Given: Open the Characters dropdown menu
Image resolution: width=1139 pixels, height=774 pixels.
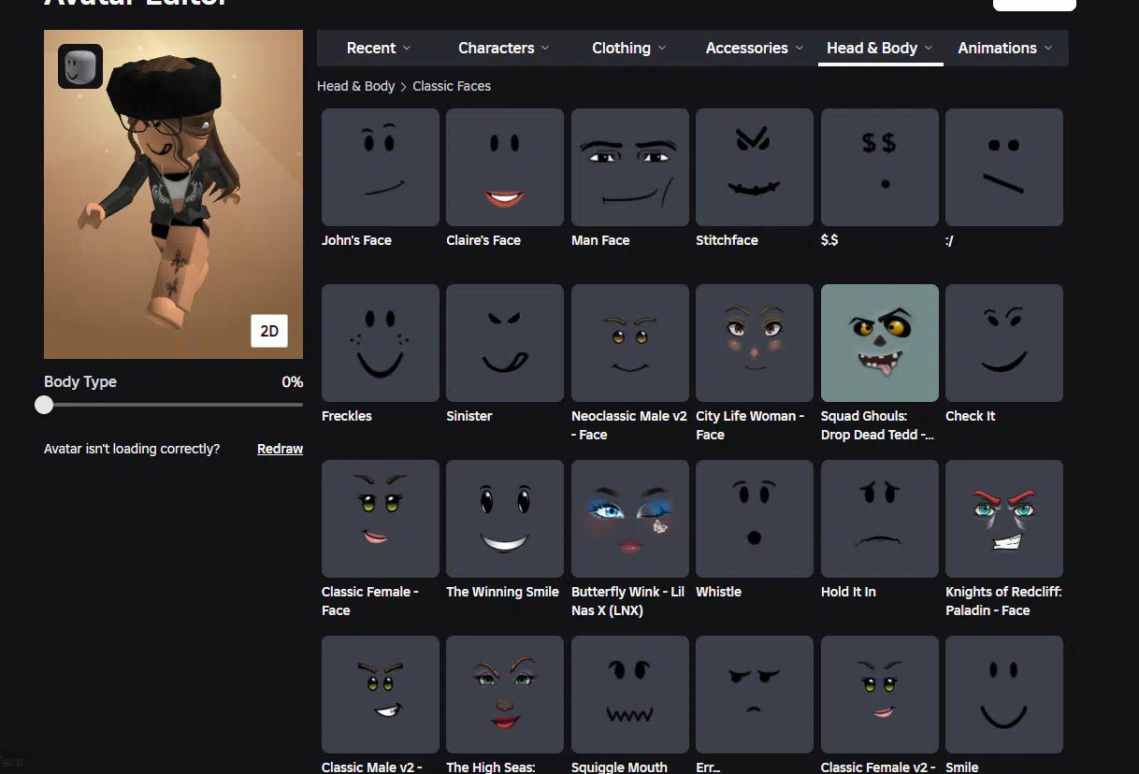Looking at the screenshot, I should pyautogui.click(x=503, y=48).
